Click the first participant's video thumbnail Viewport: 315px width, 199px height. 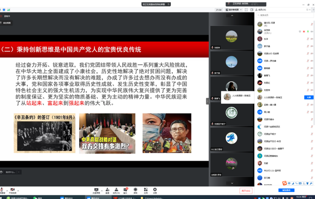point(231,37)
